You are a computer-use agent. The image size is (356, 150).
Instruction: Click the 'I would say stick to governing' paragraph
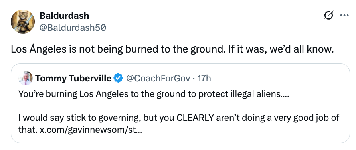179,124
